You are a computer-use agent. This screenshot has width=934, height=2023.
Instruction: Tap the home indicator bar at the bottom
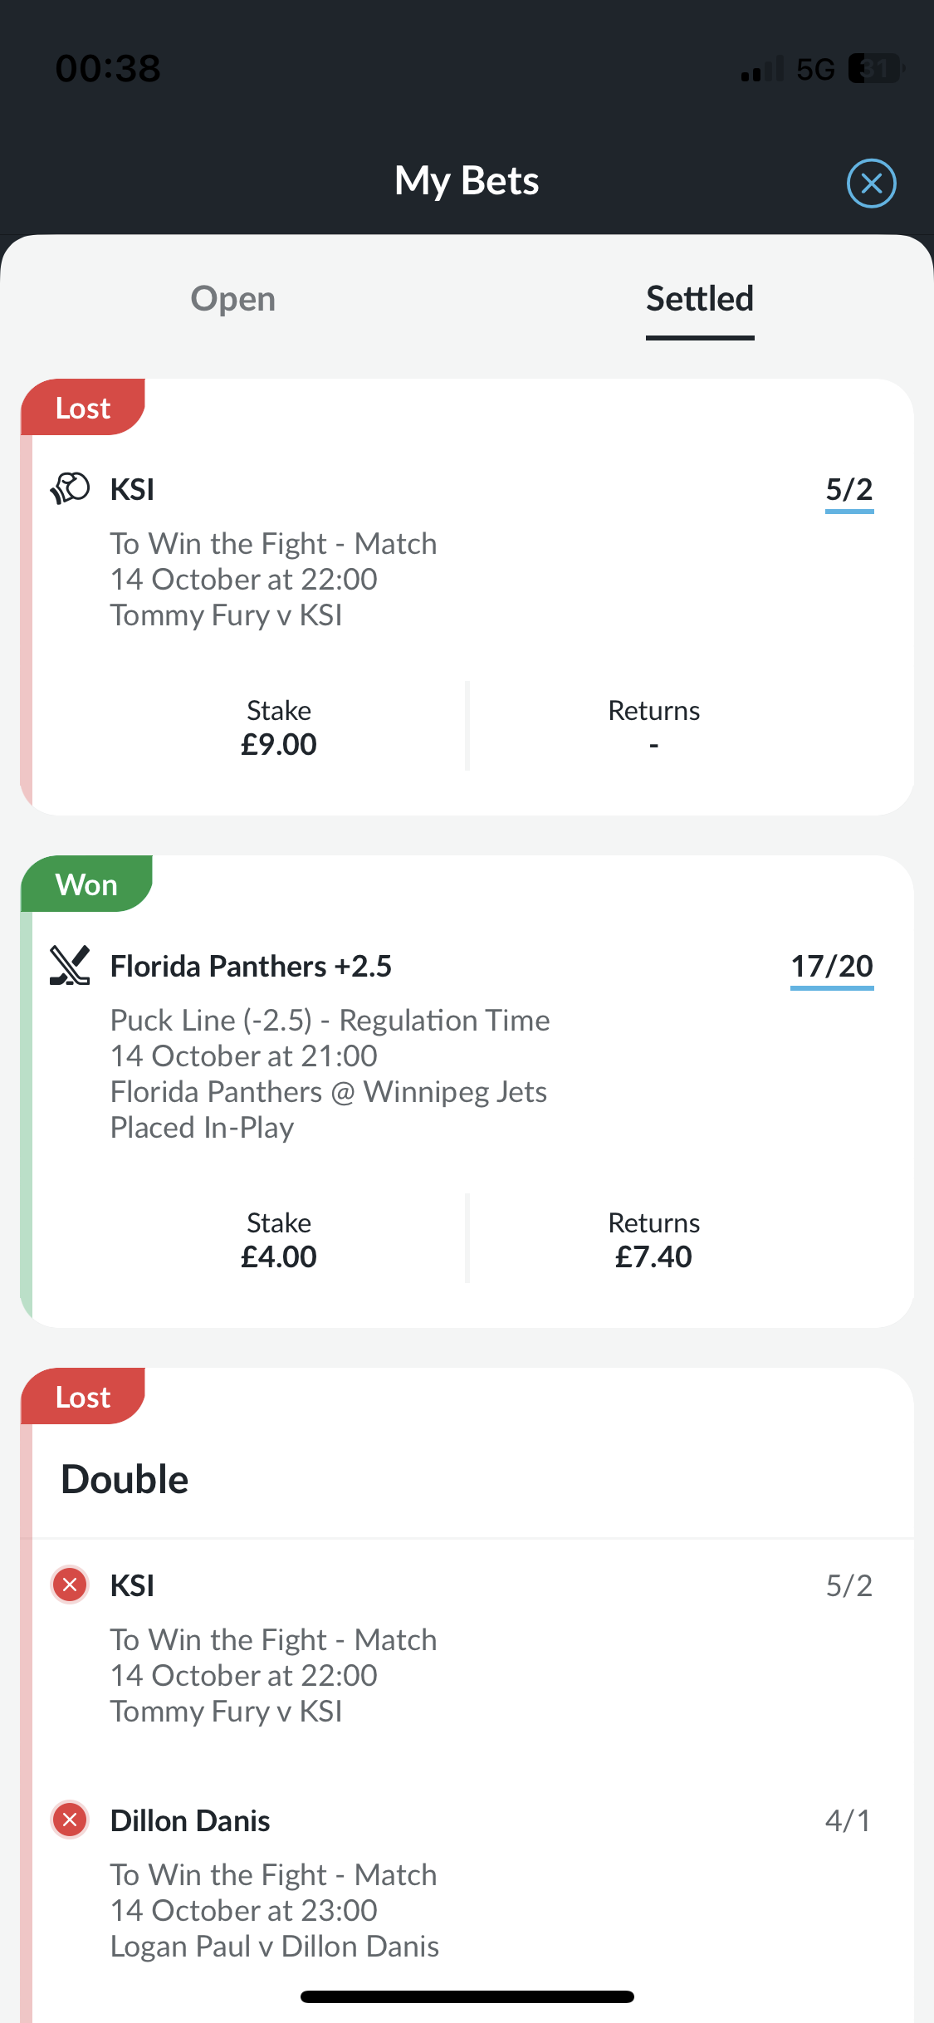[x=467, y=1996]
